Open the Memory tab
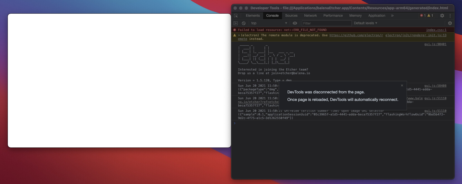The image size is (462, 184). point(355,16)
